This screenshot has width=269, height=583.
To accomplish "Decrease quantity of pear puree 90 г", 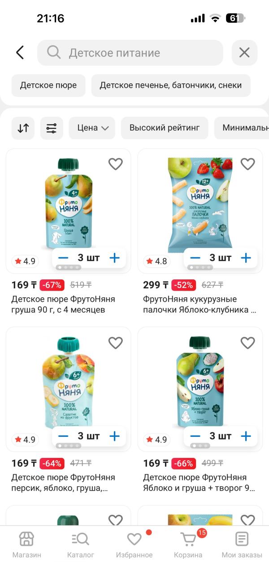I will coord(63,258).
